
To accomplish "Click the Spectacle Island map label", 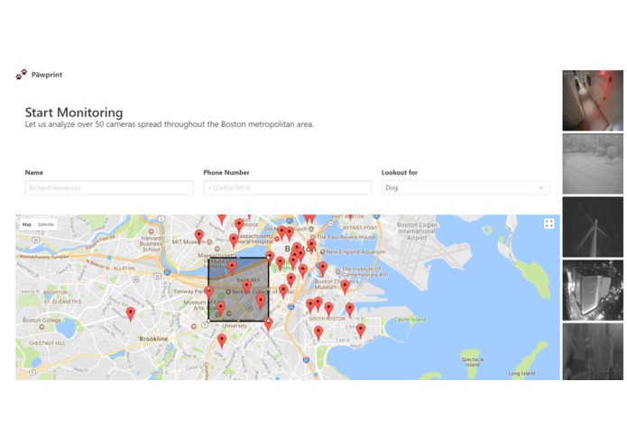I will [x=472, y=362].
